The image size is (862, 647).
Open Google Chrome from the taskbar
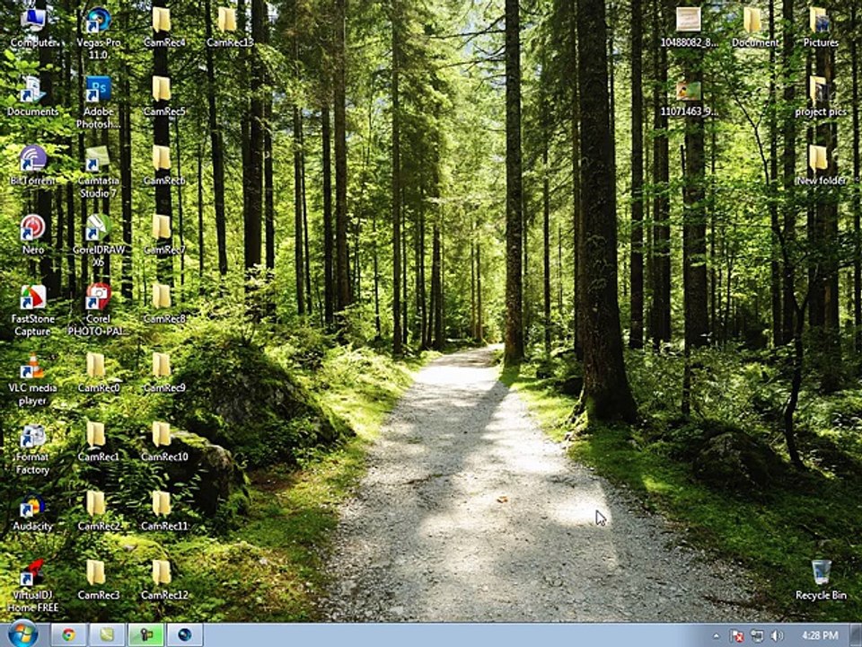(69, 635)
